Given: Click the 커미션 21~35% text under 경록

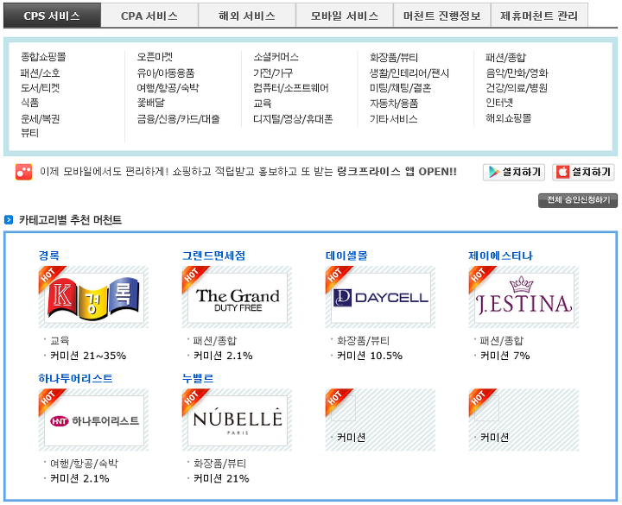Looking at the screenshot, I should point(88,356).
